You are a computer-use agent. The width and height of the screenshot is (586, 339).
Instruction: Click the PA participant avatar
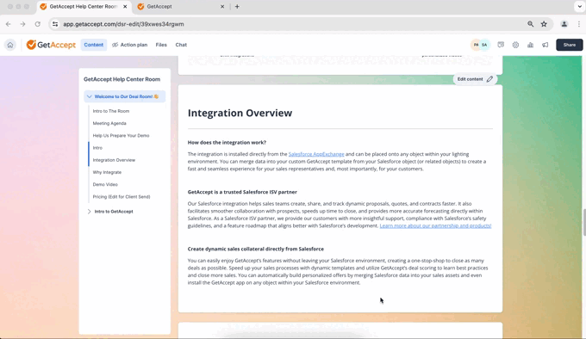click(x=476, y=45)
